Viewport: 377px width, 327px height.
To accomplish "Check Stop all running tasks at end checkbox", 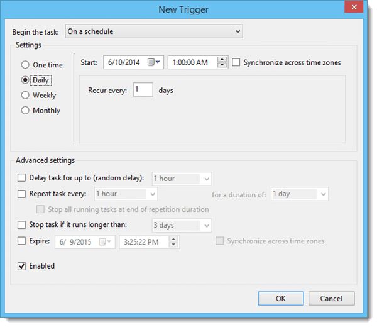I will [x=40, y=209].
